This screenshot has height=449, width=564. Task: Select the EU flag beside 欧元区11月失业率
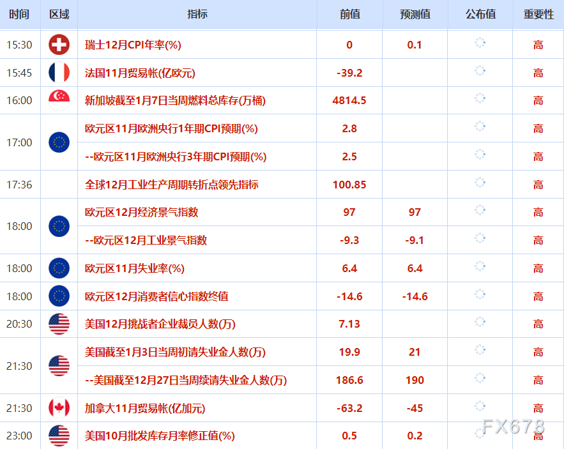[x=58, y=268]
